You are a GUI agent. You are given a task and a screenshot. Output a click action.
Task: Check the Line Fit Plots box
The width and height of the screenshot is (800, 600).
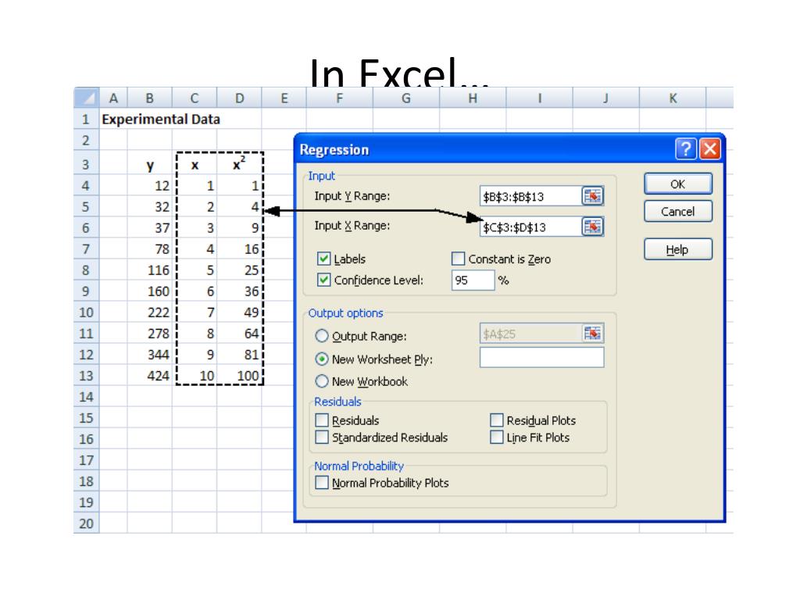(x=496, y=437)
